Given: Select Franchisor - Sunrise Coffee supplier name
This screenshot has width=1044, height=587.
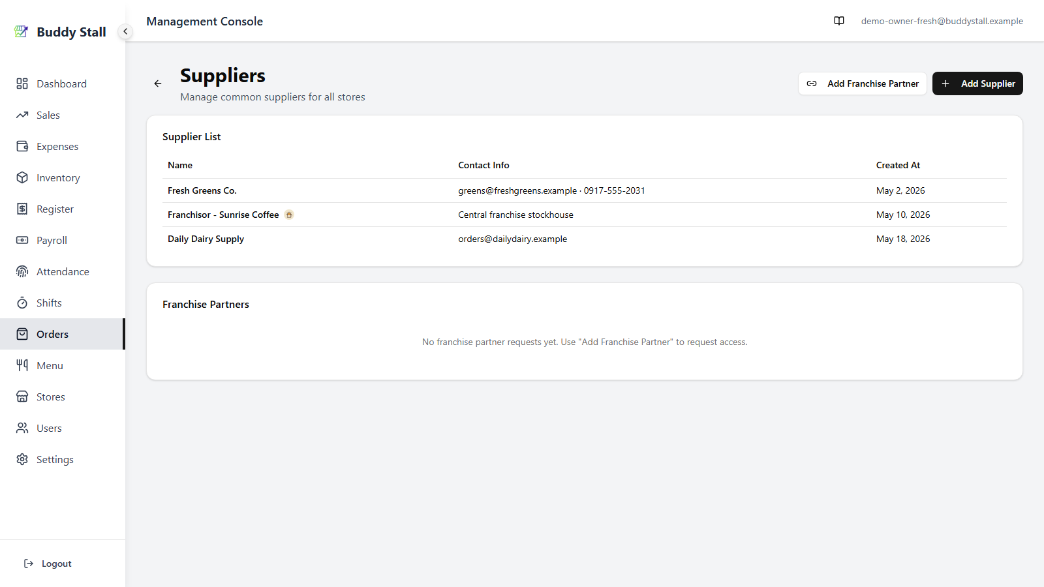Looking at the screenshot, I should [223, 215].
